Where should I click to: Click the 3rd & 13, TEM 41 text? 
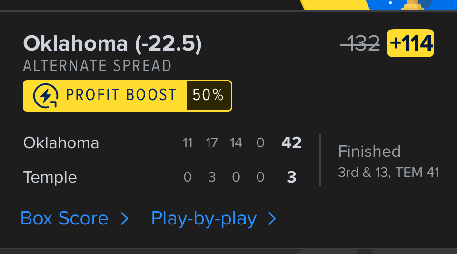(388, 172)
